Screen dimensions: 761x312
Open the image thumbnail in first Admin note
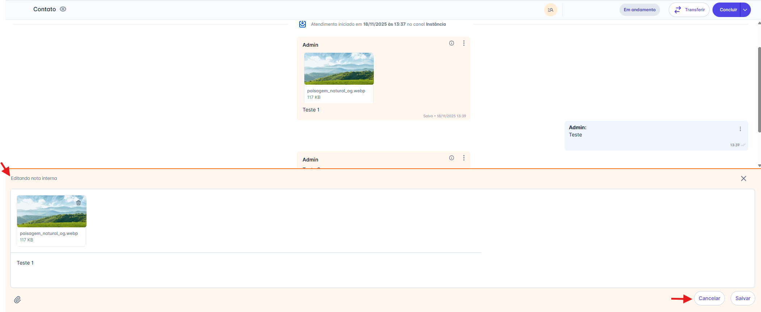tap(339, 69)
